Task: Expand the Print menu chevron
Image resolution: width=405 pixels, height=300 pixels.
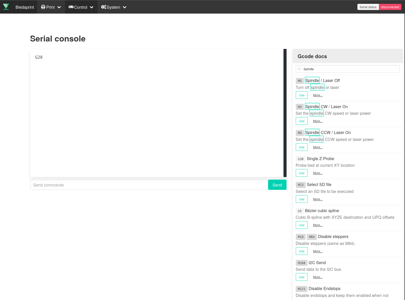Action: click(x=59, y=7)
